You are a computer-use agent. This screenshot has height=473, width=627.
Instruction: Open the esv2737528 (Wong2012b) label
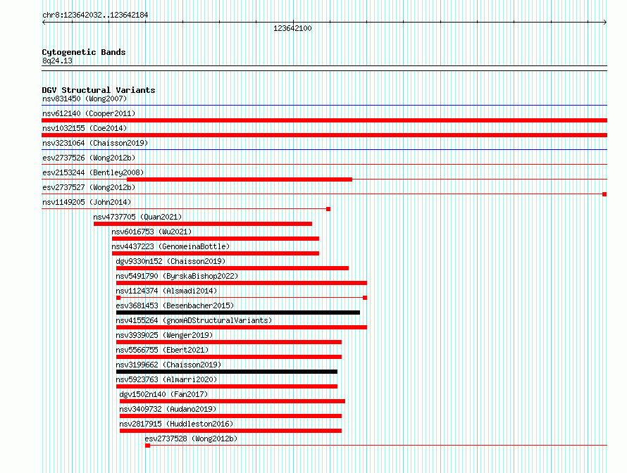191,439
